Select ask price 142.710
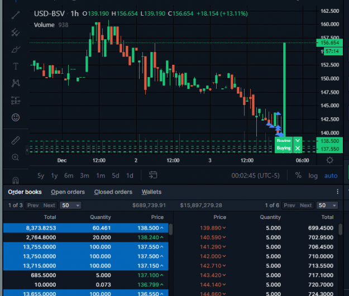349x296 pixels. click(213, 266)
